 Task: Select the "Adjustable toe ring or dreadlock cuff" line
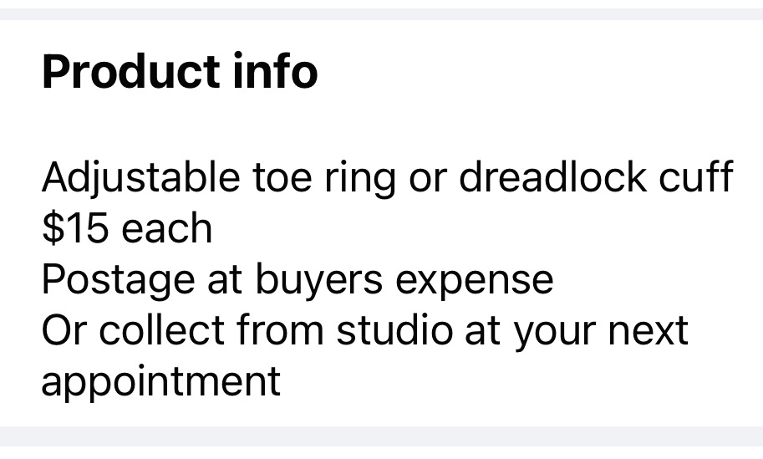[387, 178]
